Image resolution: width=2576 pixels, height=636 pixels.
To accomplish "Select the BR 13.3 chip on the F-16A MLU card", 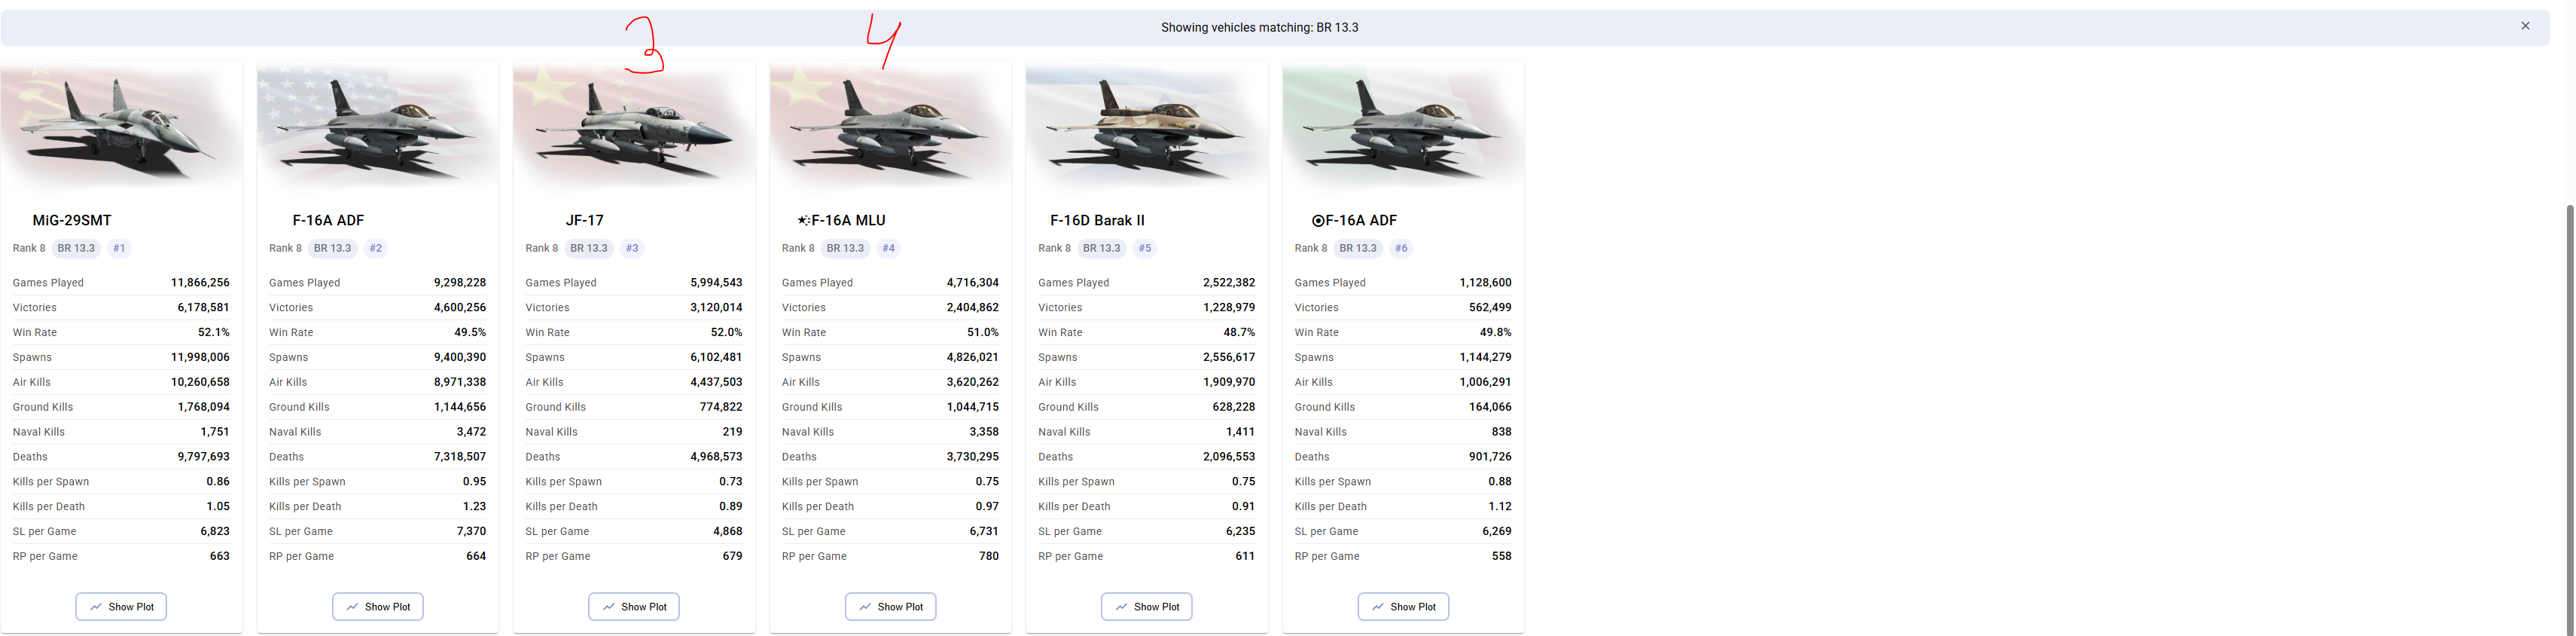I will point(845,248).
